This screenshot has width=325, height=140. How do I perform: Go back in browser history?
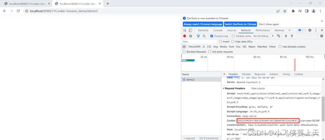tap(5, 11)
